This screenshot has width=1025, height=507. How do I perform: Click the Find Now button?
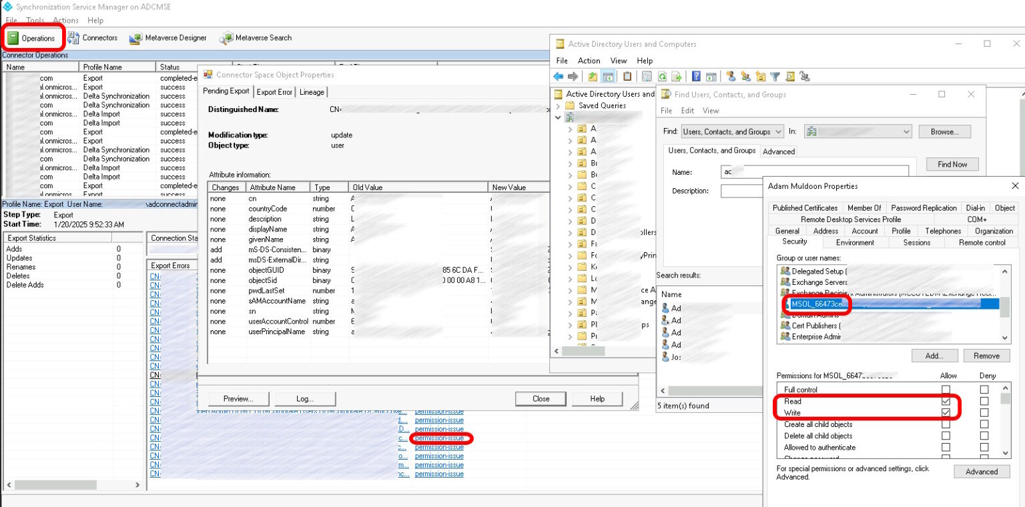(952, 164)
